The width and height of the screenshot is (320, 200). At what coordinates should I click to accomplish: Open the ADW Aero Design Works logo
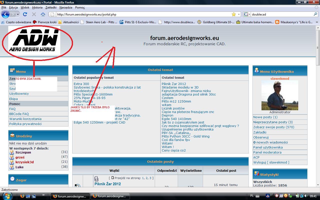click(x=34, y=40)
